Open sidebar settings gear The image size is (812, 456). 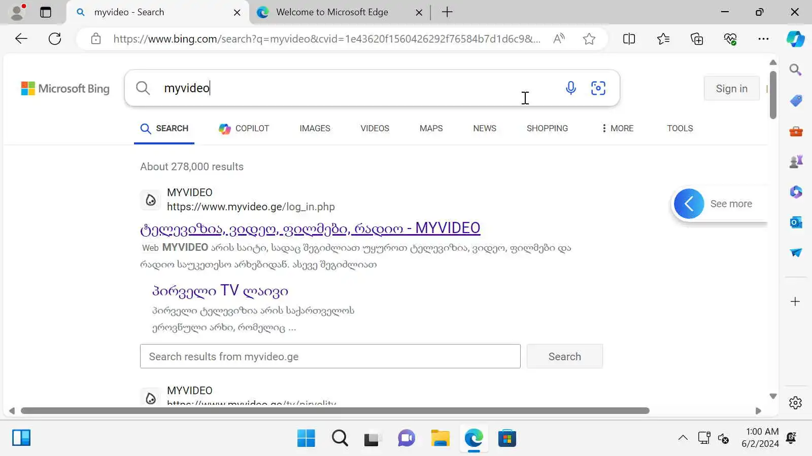[795, 403]
